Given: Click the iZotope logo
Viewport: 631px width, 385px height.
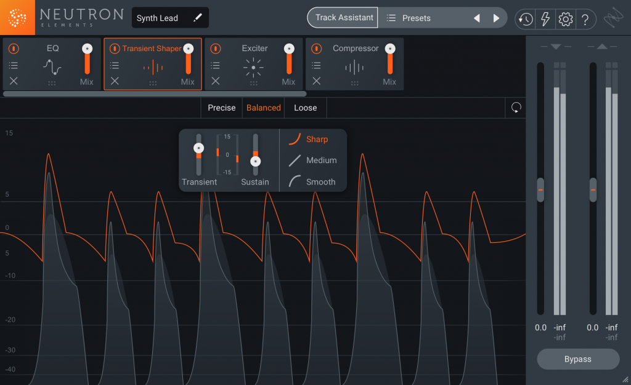Looking at the screenshot, I should pyautogui.click(x=16, y=17).
